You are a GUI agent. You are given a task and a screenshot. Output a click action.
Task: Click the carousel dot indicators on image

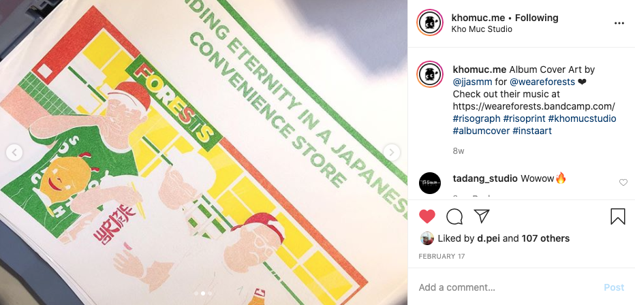click(203, 293)
